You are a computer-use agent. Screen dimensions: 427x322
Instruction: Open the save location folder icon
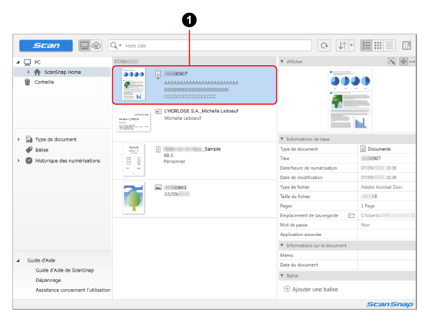pyautogui.click(x=352, y=215)
